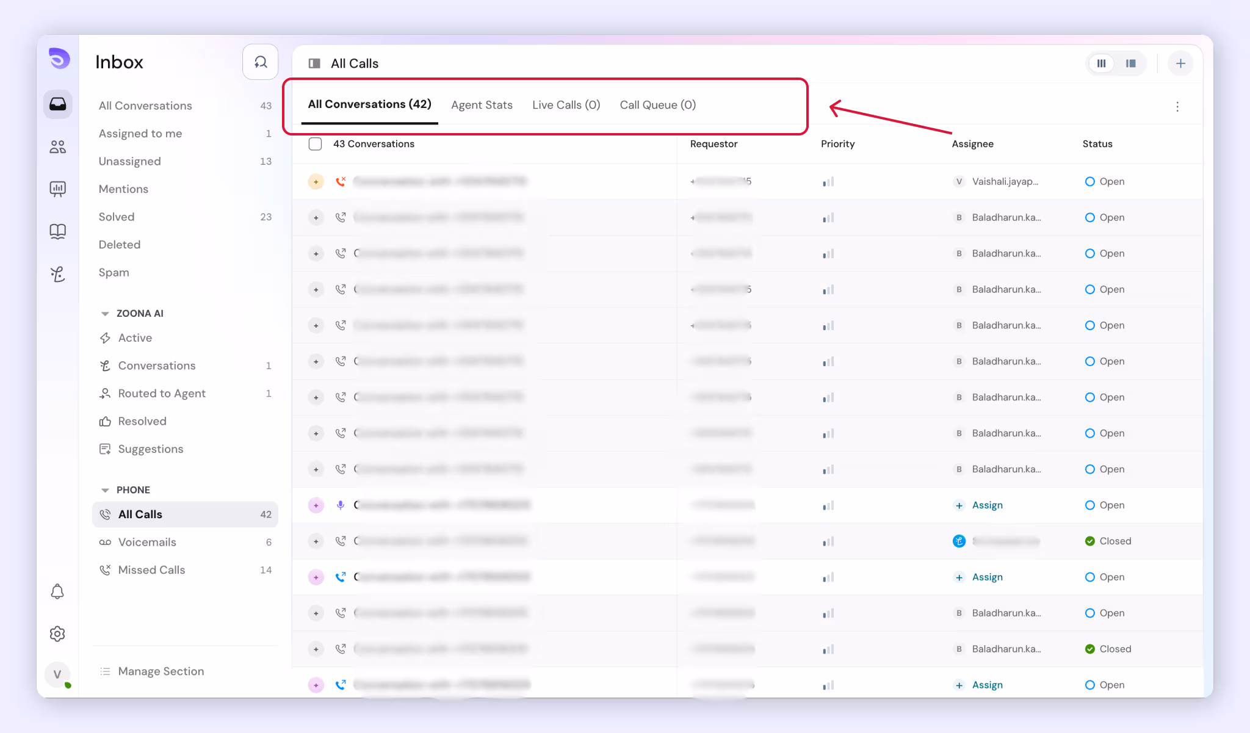Viewport: 1250px width, 733px height.
Task: Open Missed Calls view
Action: point(185,570)
